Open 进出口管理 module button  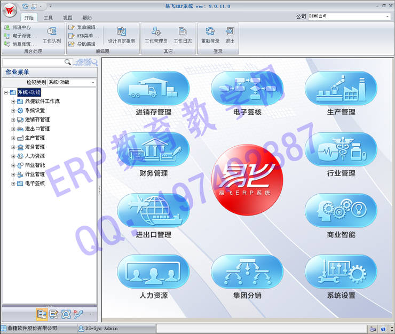(153, 210)
